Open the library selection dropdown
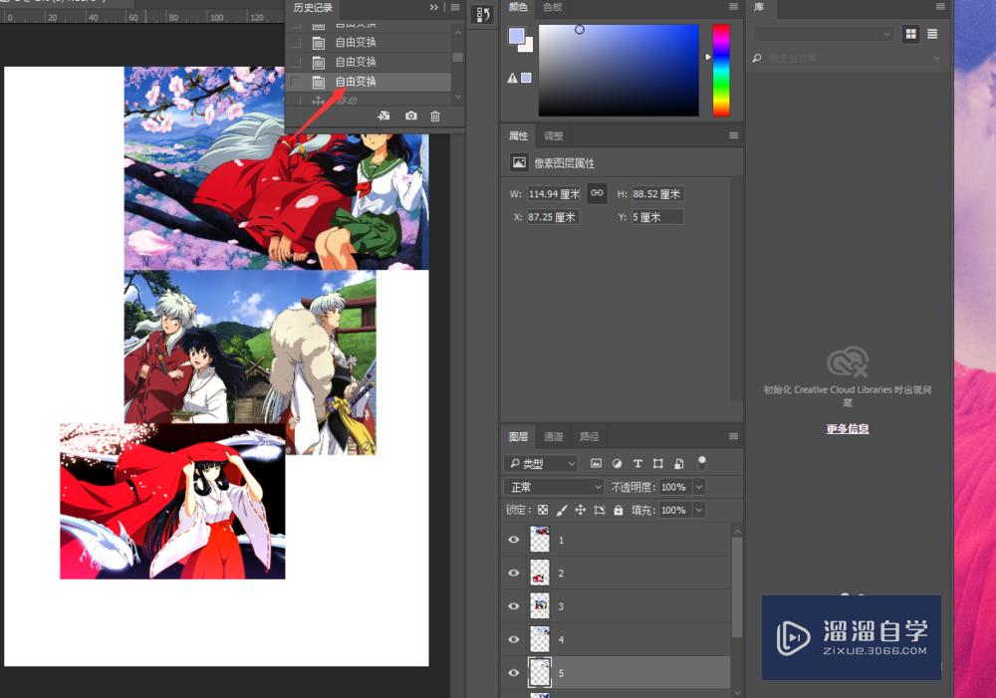The height and width of the screenshot is (698, 996). pos(824,34)
